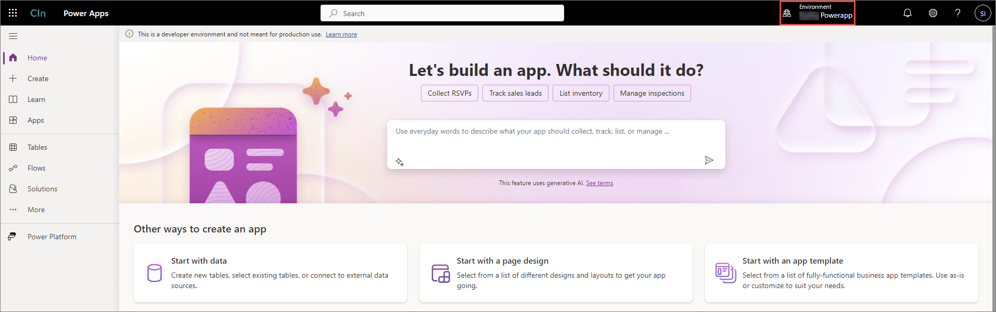Click the page design layout icon
Viewport: 996px width, 312px height.
441,273
